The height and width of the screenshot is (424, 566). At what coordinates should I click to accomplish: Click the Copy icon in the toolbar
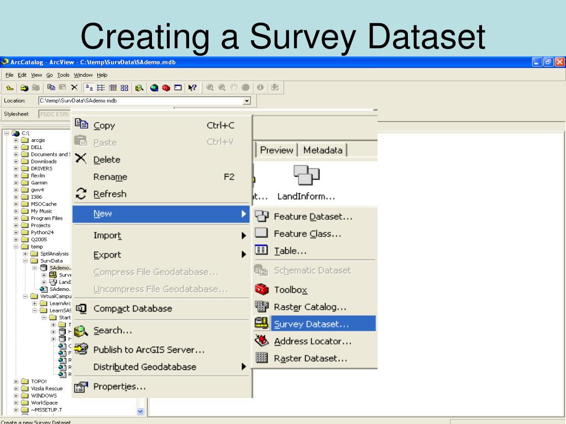(51, 87)
